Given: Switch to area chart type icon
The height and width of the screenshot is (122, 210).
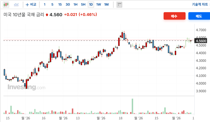Looking at the screenshot, I should click(16, 5).
